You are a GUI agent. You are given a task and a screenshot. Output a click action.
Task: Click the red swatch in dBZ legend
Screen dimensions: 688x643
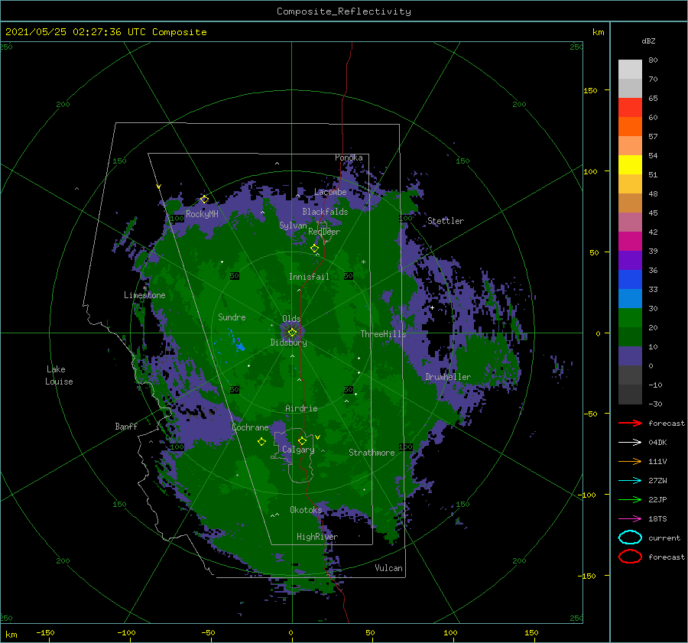point(630,107)
